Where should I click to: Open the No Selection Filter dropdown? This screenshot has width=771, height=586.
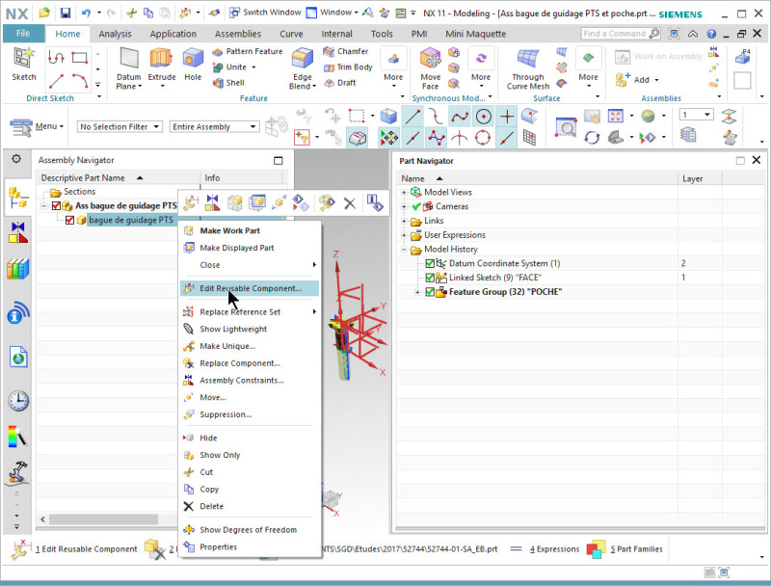[120, 127]
